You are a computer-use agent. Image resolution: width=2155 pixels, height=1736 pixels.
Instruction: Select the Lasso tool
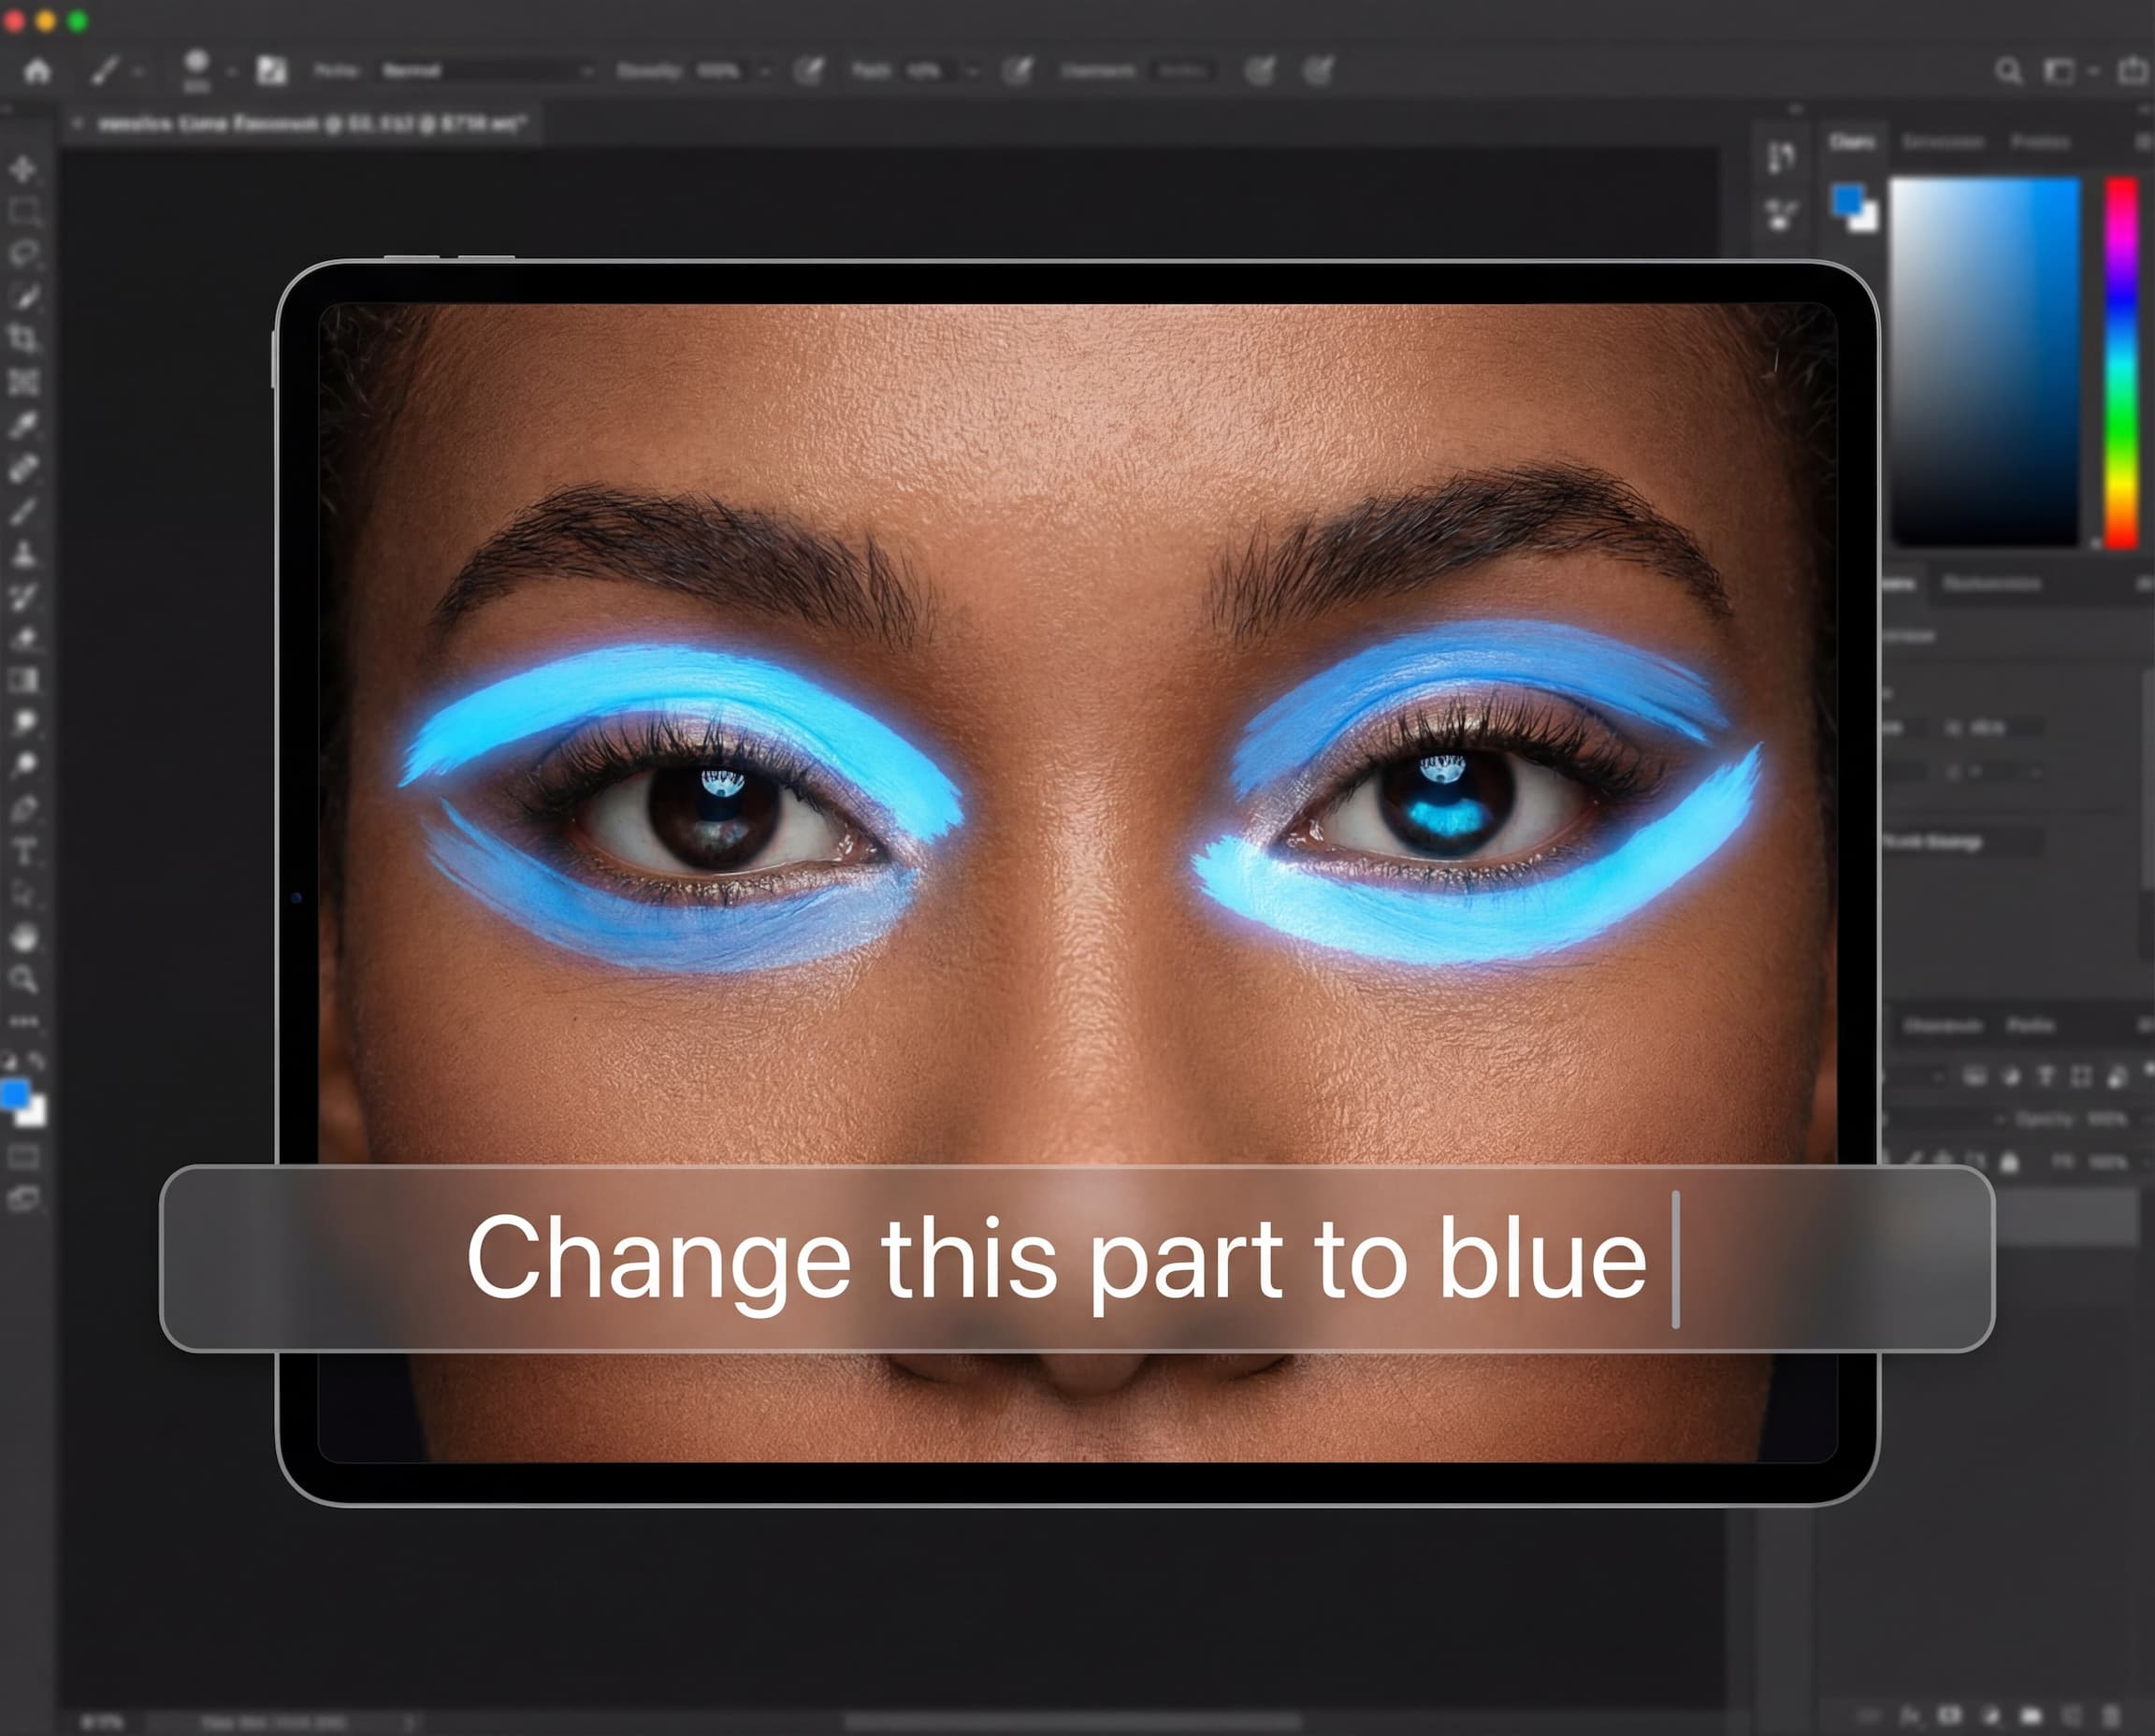[23, 253]
